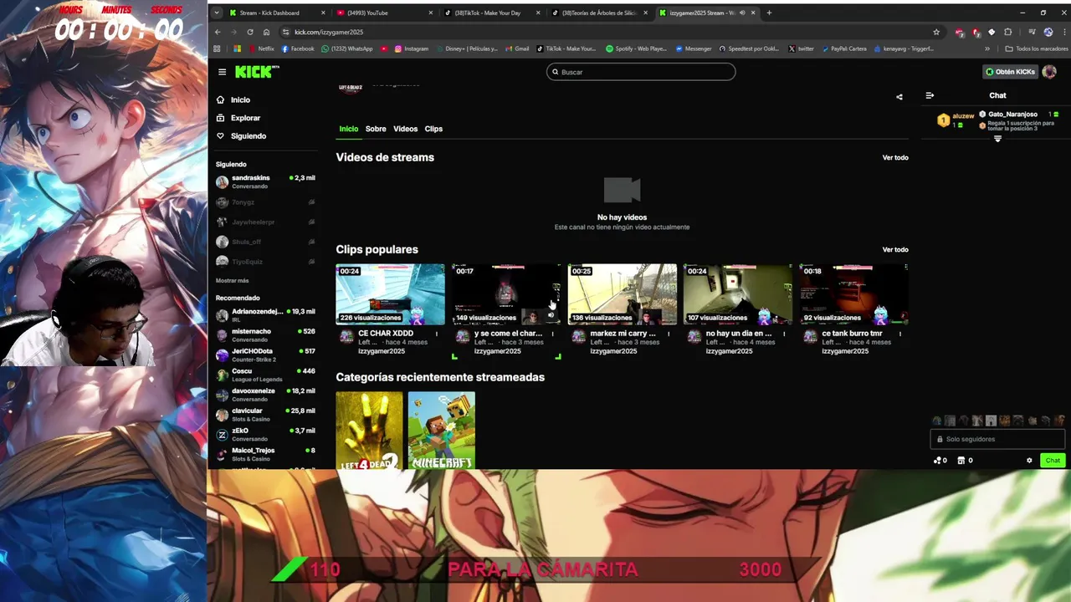
Task: Open Maicol_Trejos recommended channel
Action: (x=265, y=454)
